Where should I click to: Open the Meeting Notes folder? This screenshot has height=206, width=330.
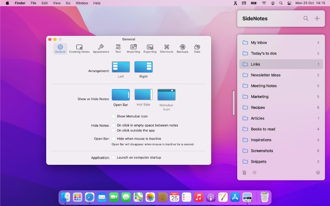click(281, 86)
